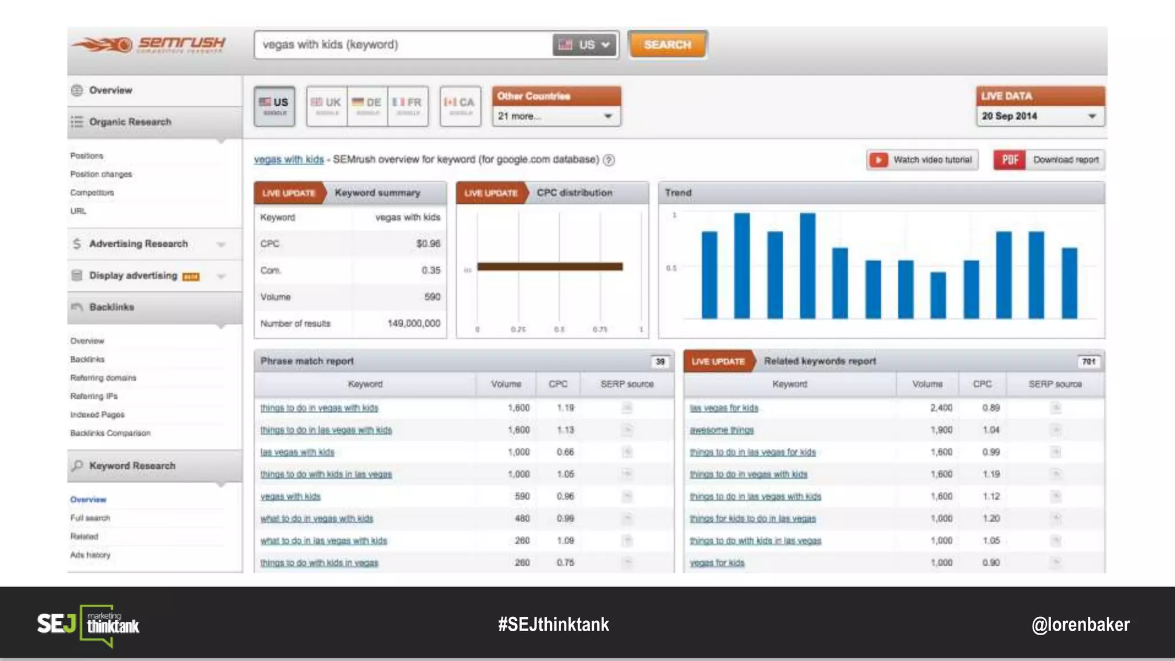Open Organic Research sidebar section
Image resolution: width=1175 pixels, height=661 pixels.
coord(130,122)
